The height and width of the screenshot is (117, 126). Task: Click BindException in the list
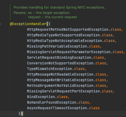click(41, 97)
